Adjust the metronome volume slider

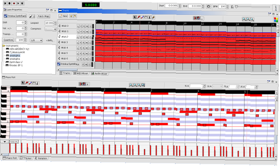pyautogui.click(x=253, y=7)
